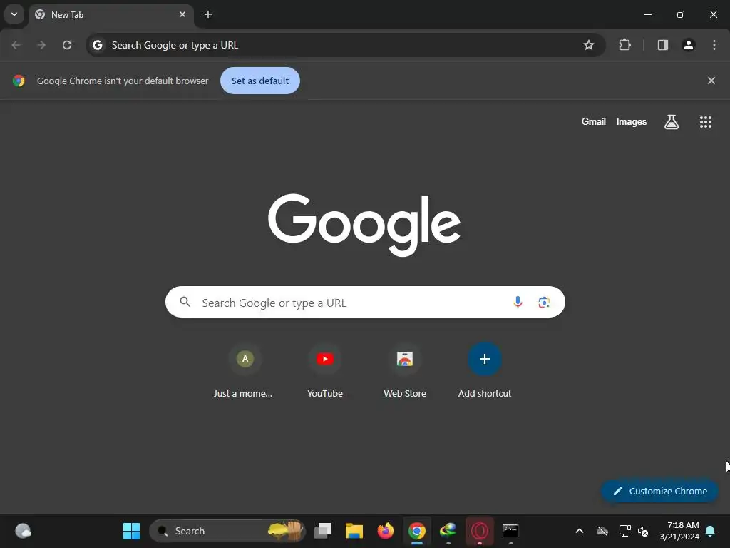The width and height of the screenshot is (730, 548).
Task: Click the taskbar Search box
Action: pyautogui.click(x=227, y=531)
